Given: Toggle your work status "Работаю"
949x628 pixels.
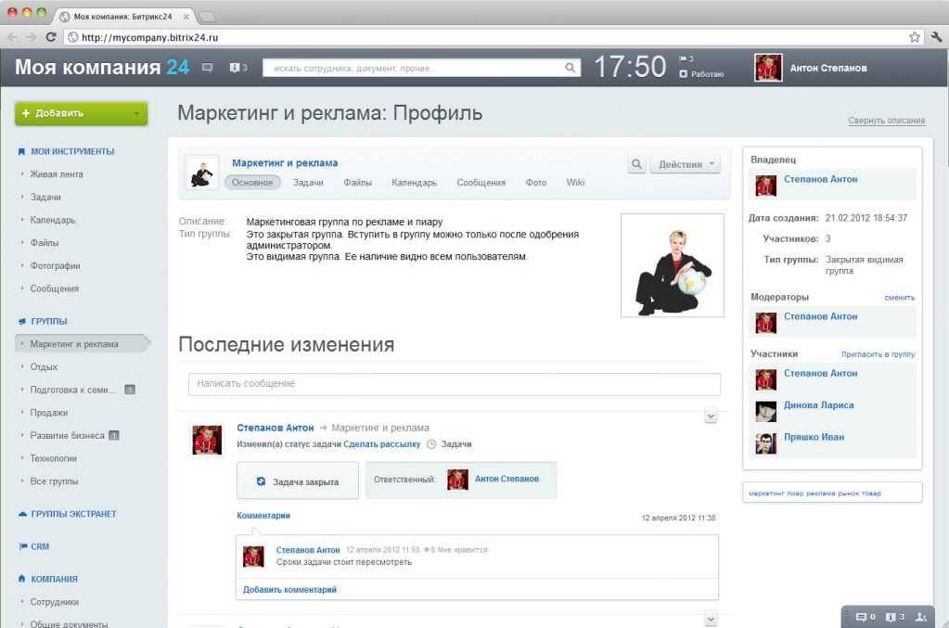Looking at the screenshot, I should click(702, 73).
